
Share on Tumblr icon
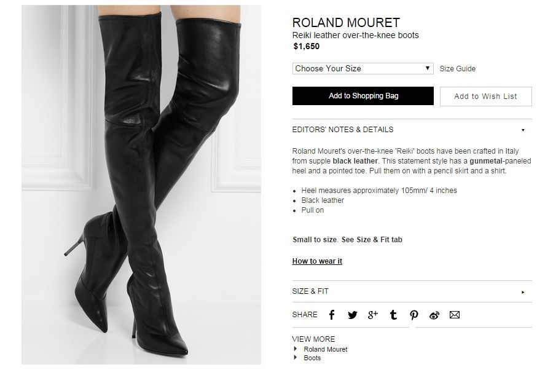coord(393,315)
